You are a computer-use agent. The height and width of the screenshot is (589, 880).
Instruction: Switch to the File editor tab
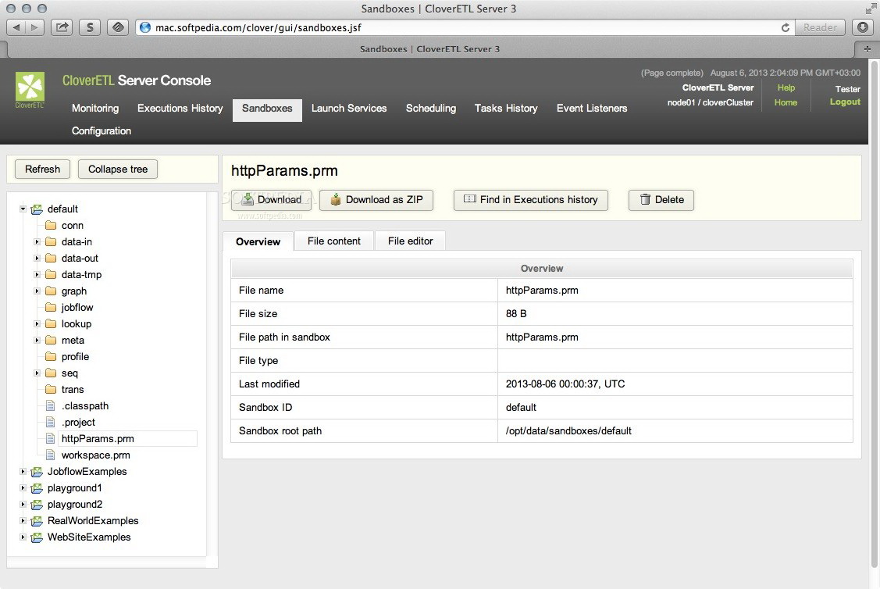[410, 241]
